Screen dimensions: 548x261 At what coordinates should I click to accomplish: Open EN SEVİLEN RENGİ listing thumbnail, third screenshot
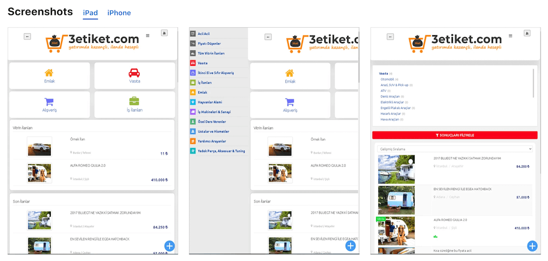(x=397, y=200)
